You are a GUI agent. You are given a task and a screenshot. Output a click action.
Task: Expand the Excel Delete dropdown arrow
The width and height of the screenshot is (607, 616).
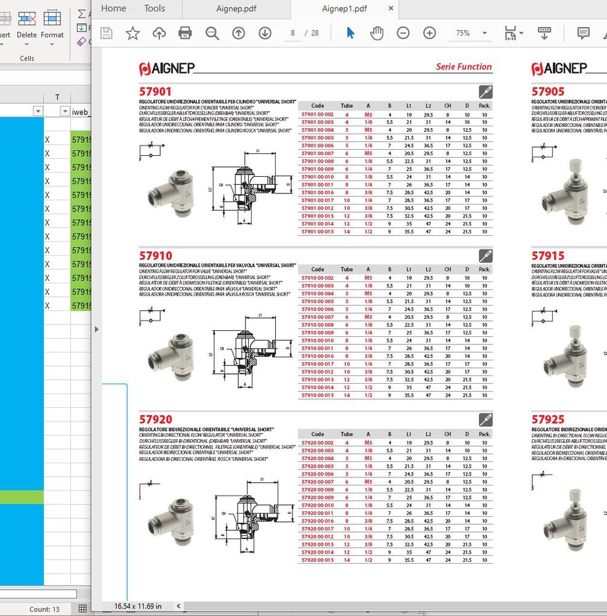26,44
